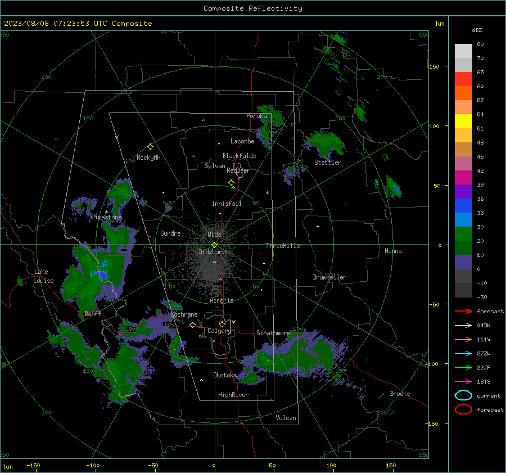The height and width of the screenshot is (473, 506).
Task: Click the white asterisk marker east of Innisfail
Action: pyautogui.click(x=267, y=193)
